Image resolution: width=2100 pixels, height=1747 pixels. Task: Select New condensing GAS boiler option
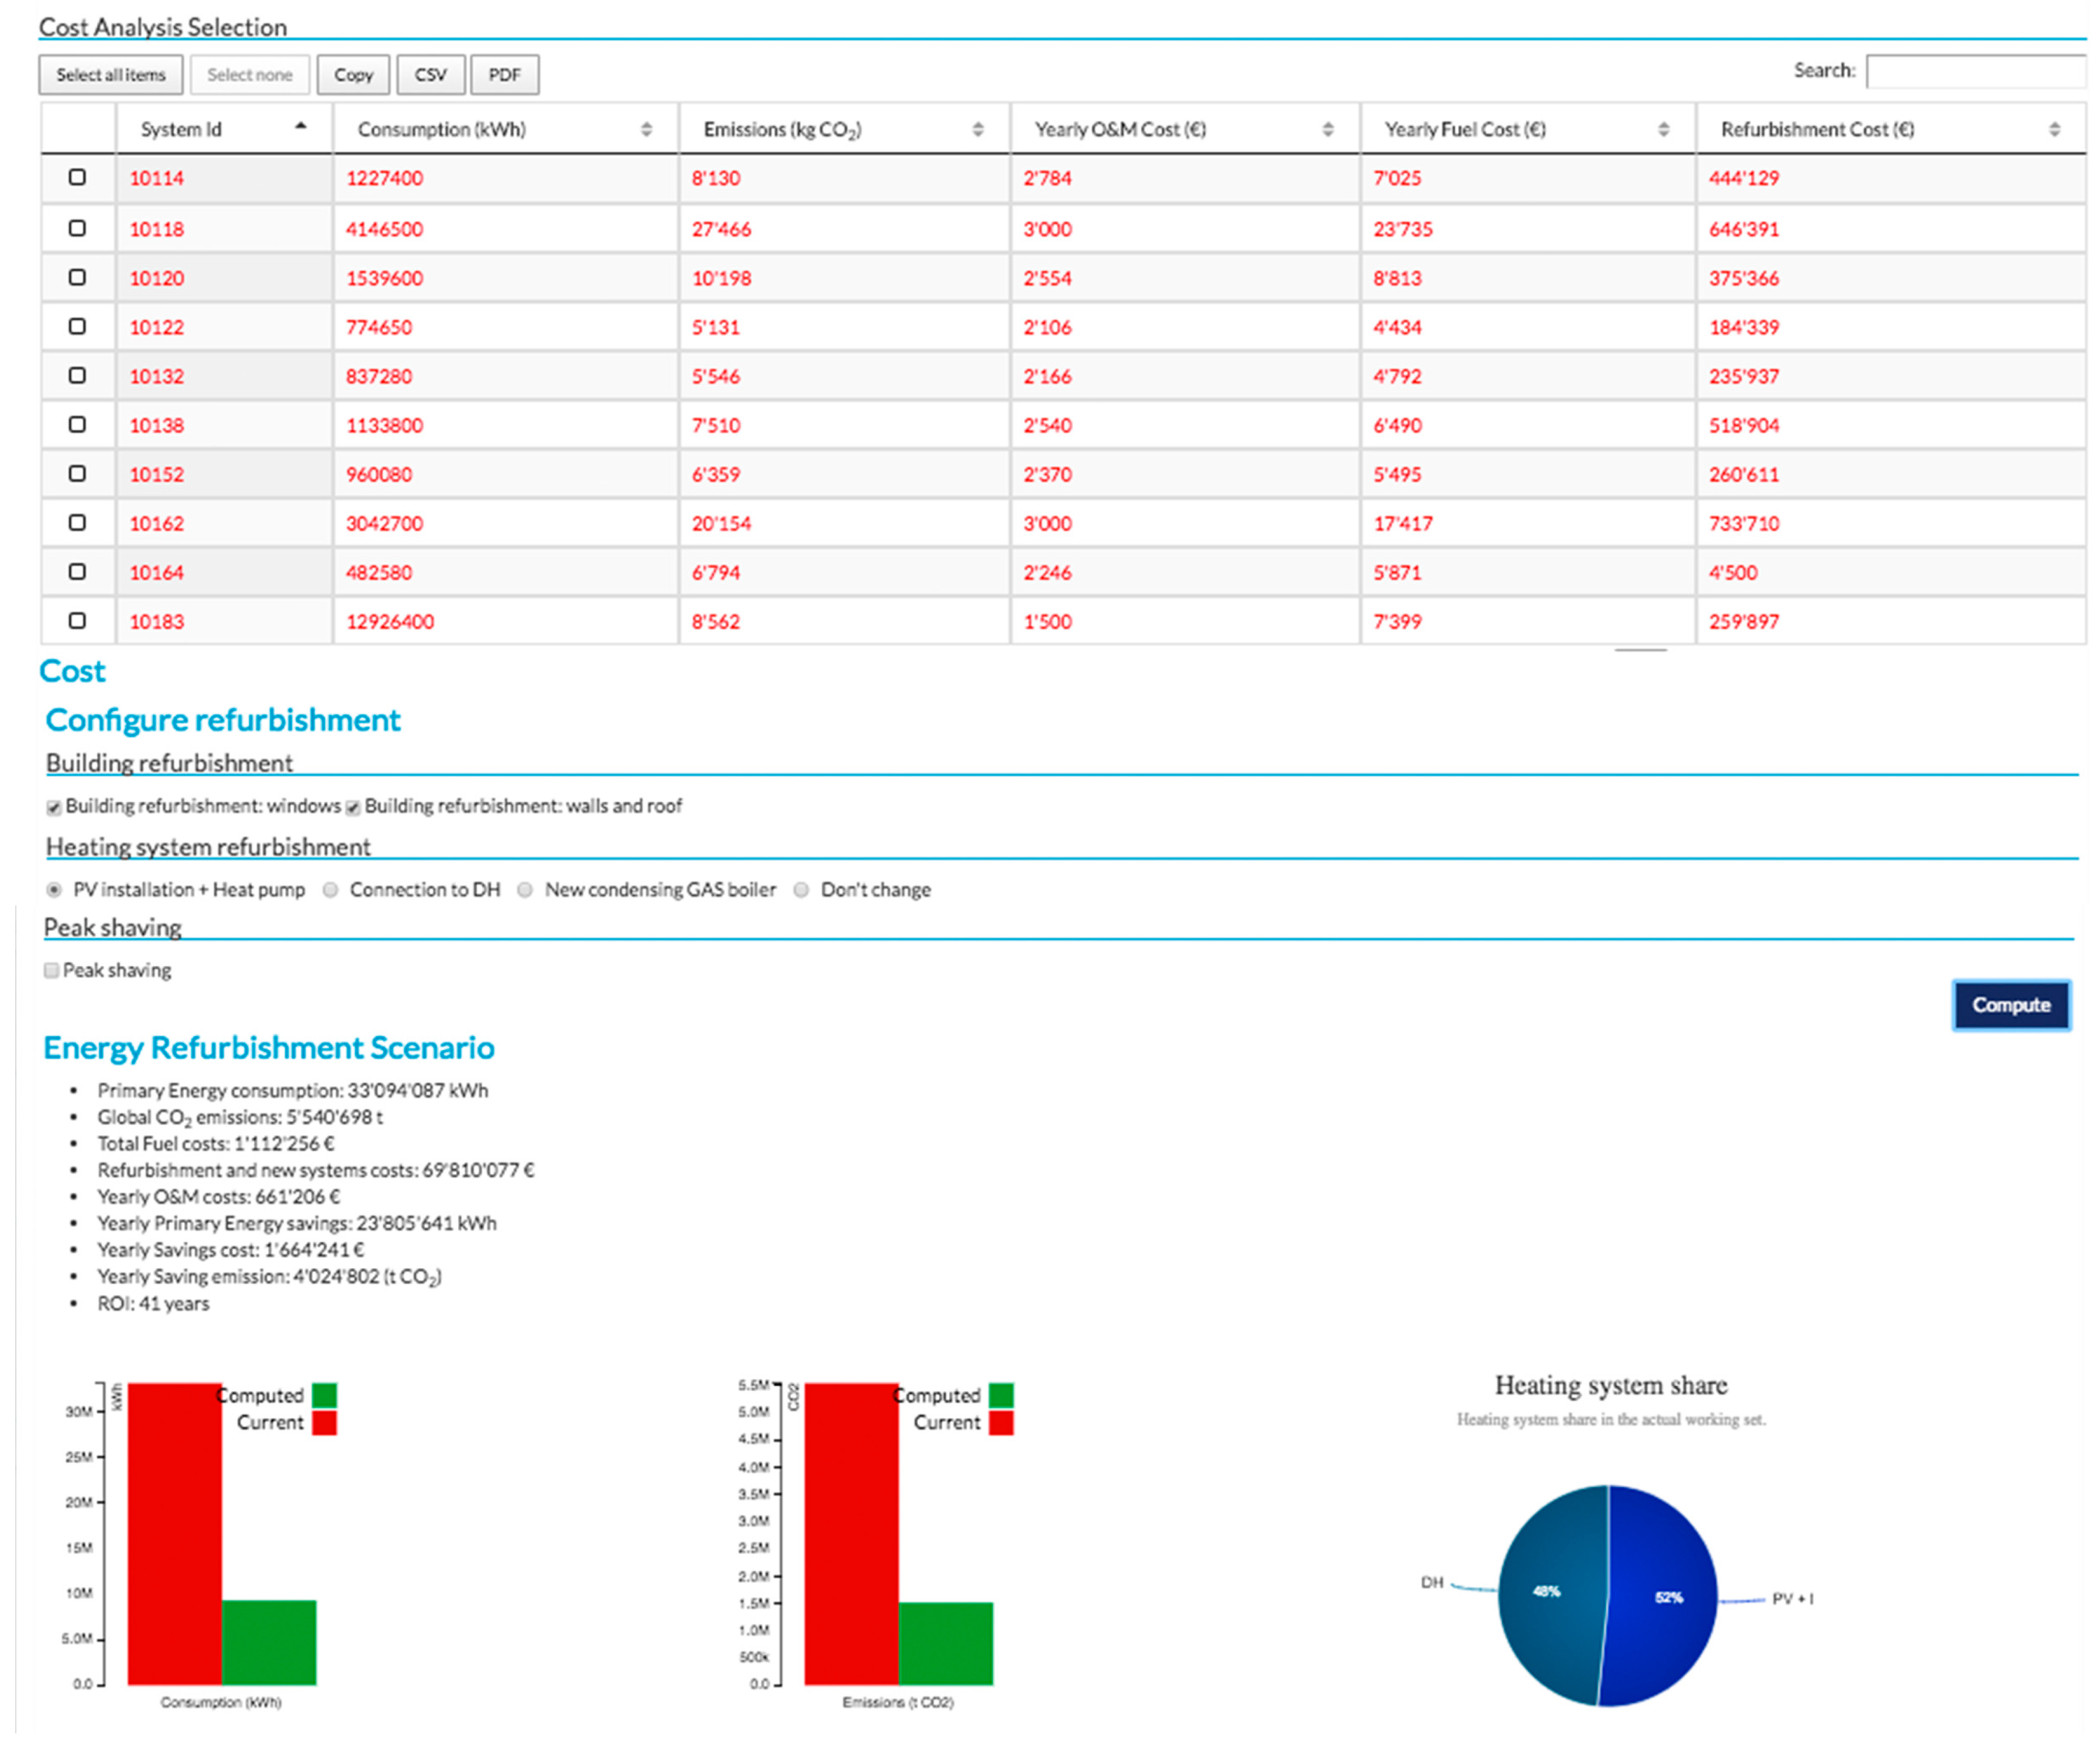(x=525, y=889)
